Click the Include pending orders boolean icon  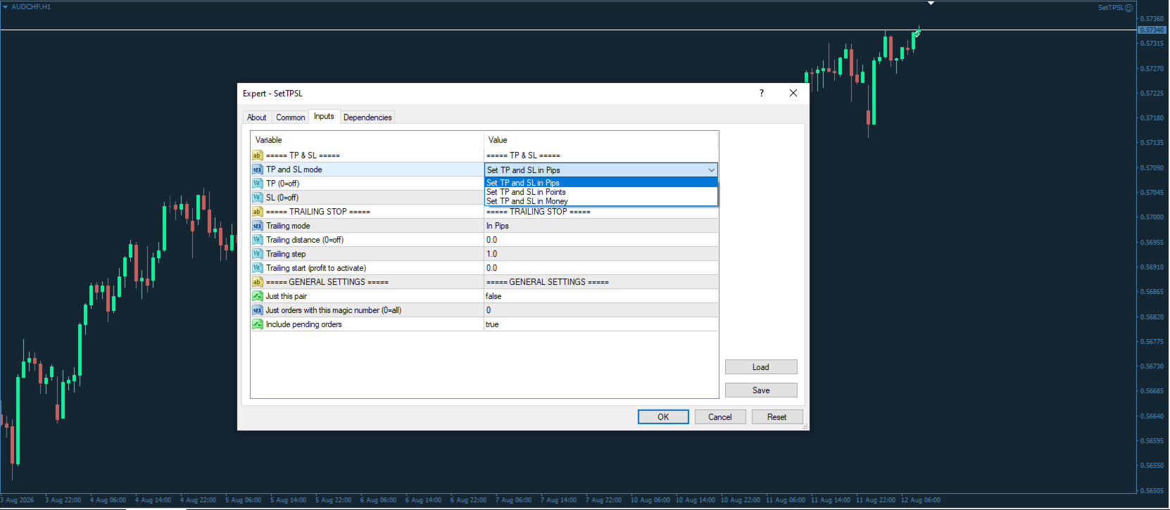tap(258, 324)
